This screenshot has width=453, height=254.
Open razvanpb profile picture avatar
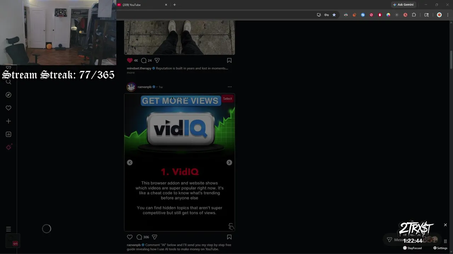click(x=131, y=87)
